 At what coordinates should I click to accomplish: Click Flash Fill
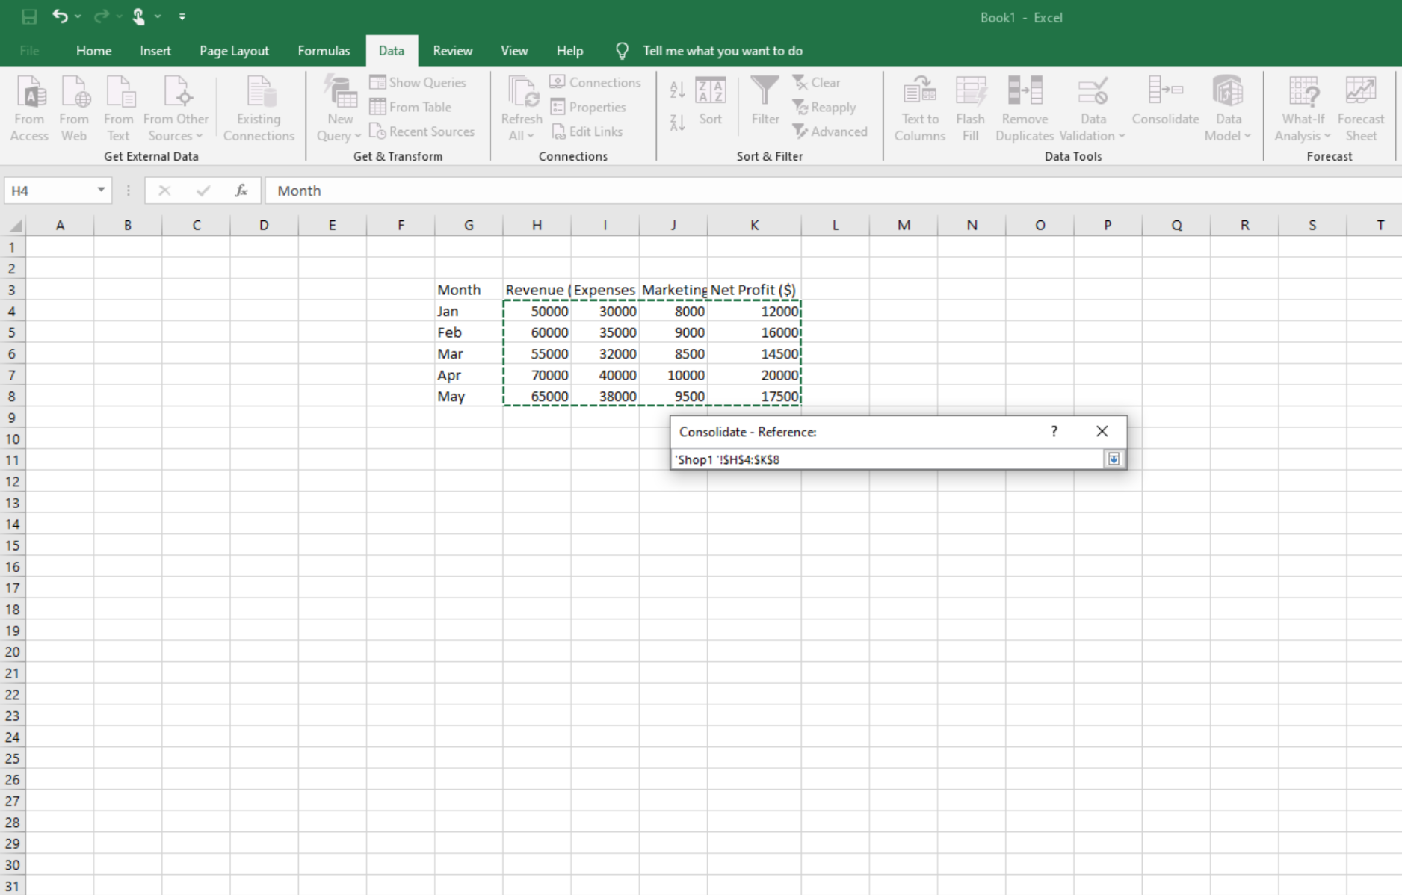pos(970,109)
